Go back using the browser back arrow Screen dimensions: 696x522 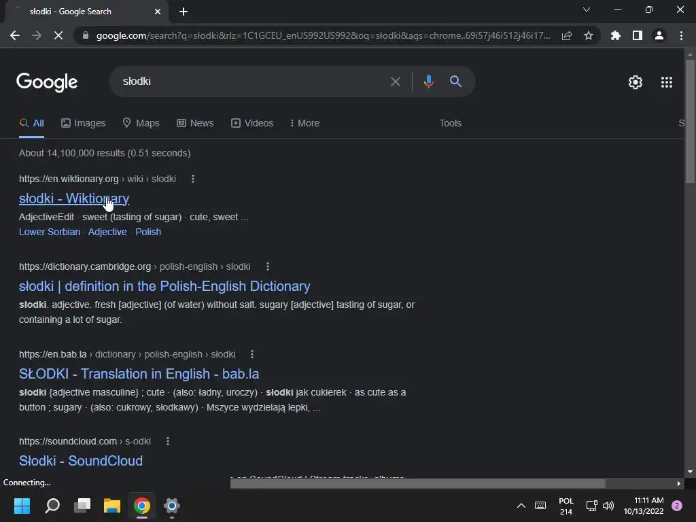(15, 35)
